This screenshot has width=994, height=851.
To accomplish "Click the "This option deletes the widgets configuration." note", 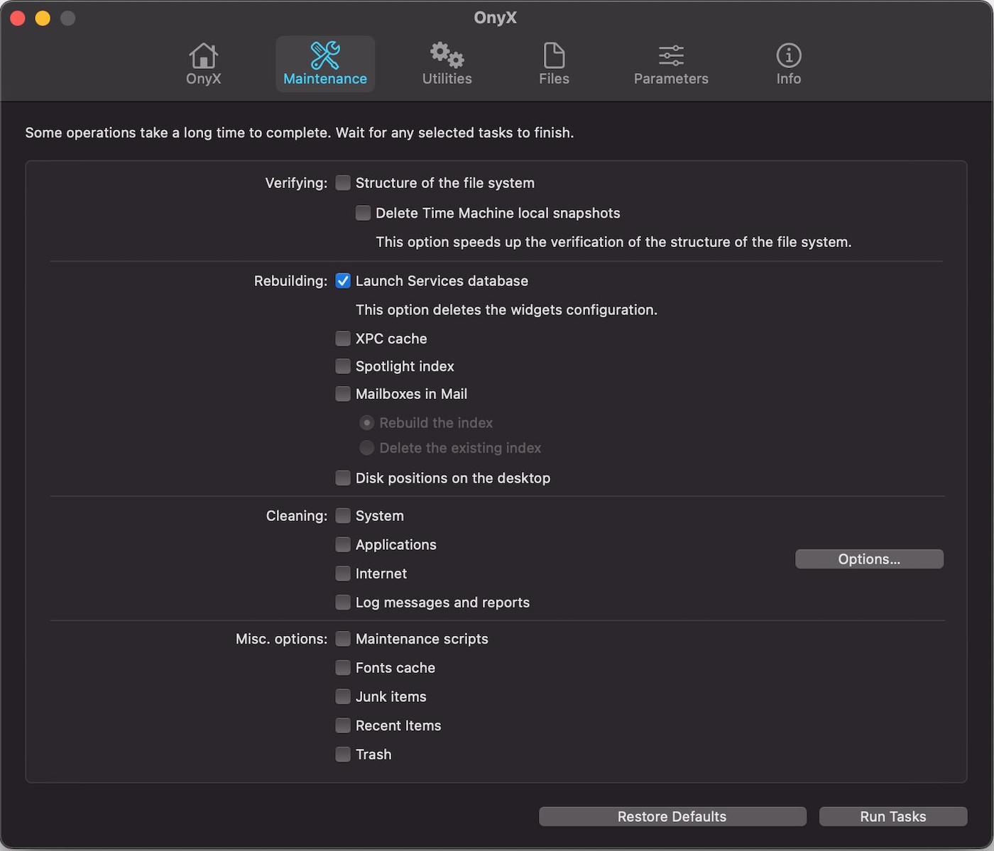I will click(506, 310).
